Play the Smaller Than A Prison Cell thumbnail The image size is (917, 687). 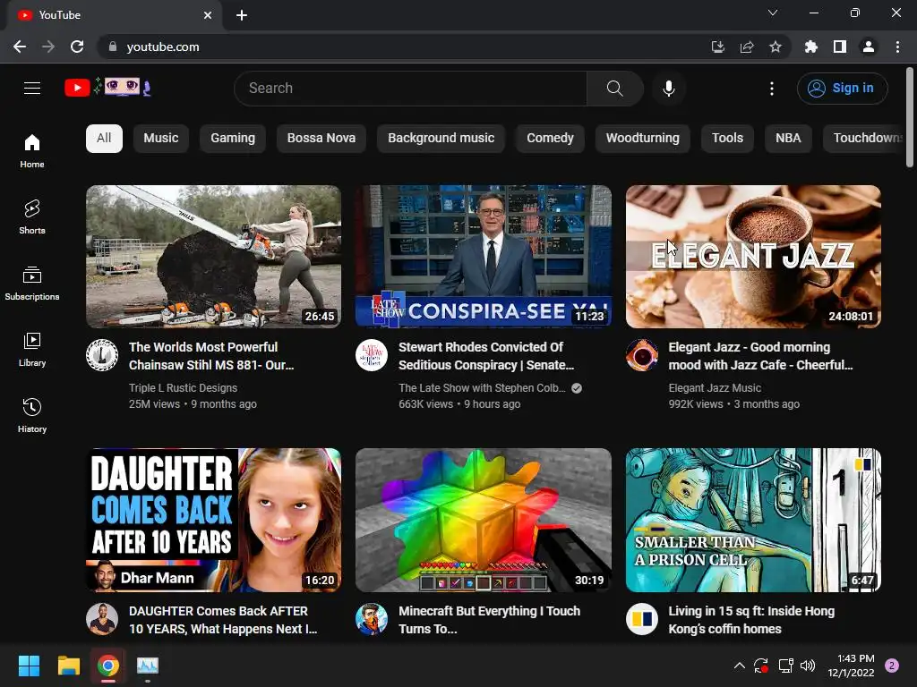753,521
